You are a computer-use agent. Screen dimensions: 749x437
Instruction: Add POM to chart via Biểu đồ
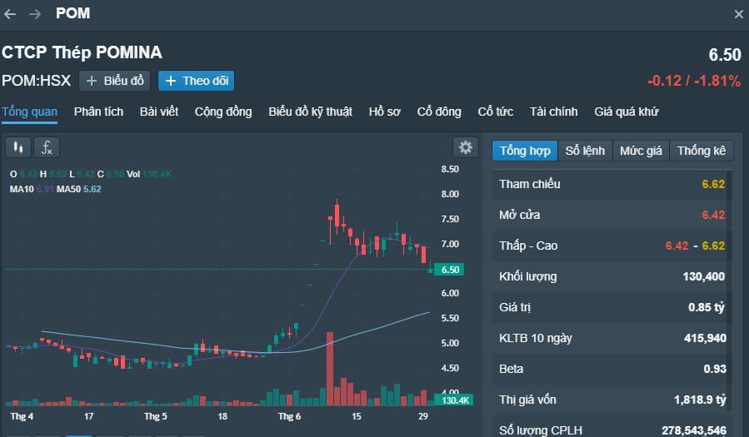click(115, 81)
